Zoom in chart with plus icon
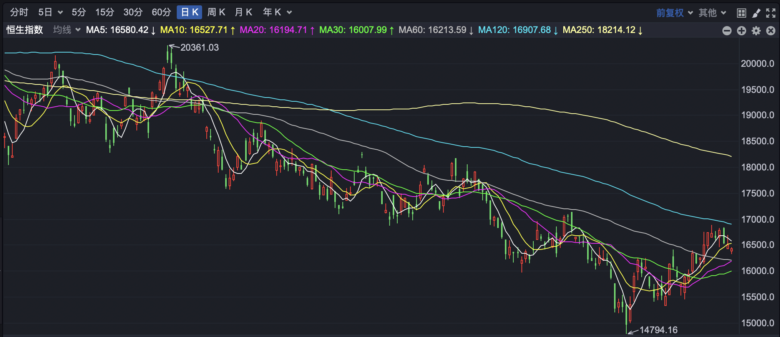 [x=742, y=31]
